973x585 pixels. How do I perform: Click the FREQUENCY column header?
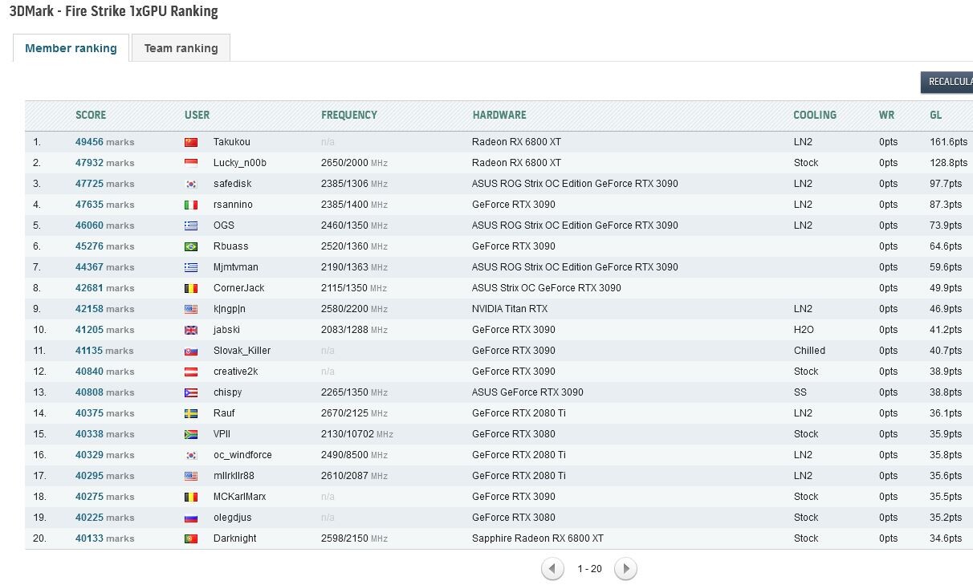tap(349, 115)
